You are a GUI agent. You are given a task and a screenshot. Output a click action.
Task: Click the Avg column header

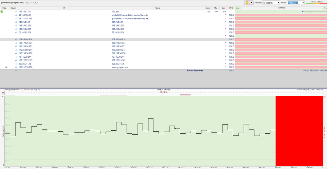(x=208, y=7)
